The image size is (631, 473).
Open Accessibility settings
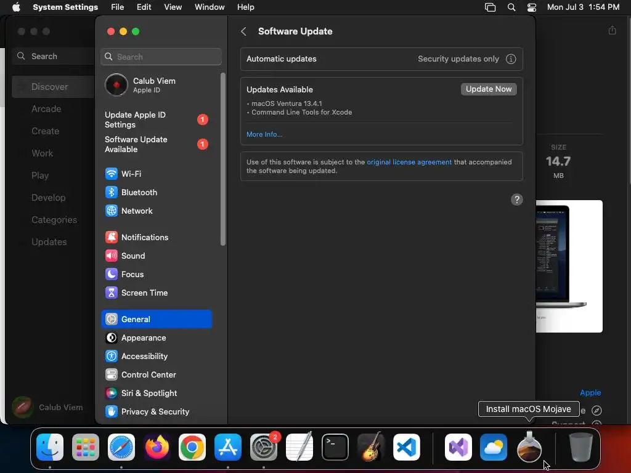click(x=156, y=357)
